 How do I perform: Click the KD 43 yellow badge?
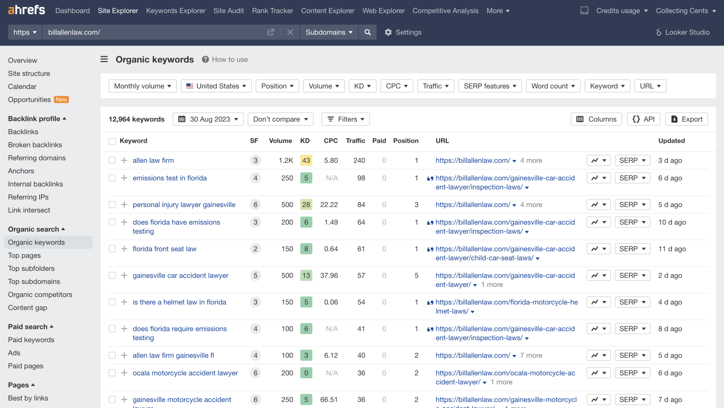(306, 160)
